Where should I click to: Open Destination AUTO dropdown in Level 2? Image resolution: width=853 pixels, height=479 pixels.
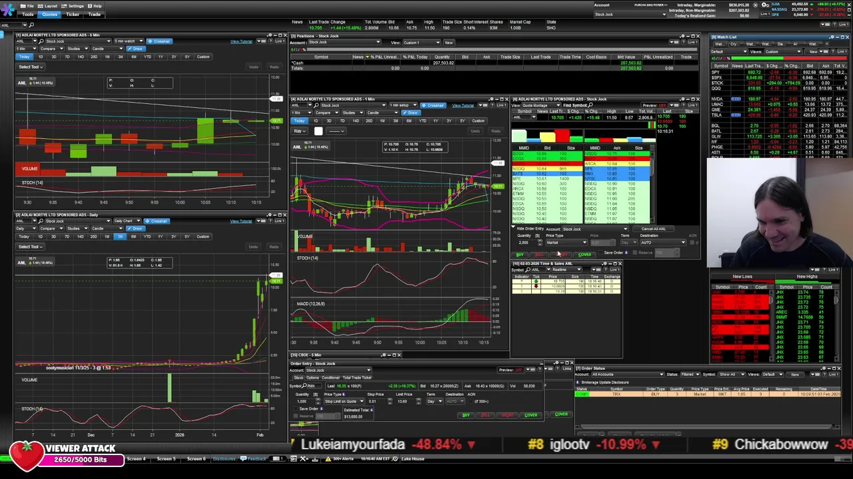663,242
